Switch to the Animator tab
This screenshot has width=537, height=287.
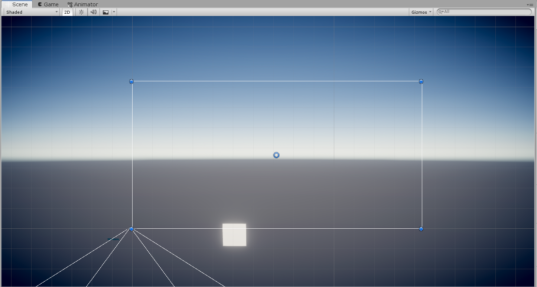(82, 4)
